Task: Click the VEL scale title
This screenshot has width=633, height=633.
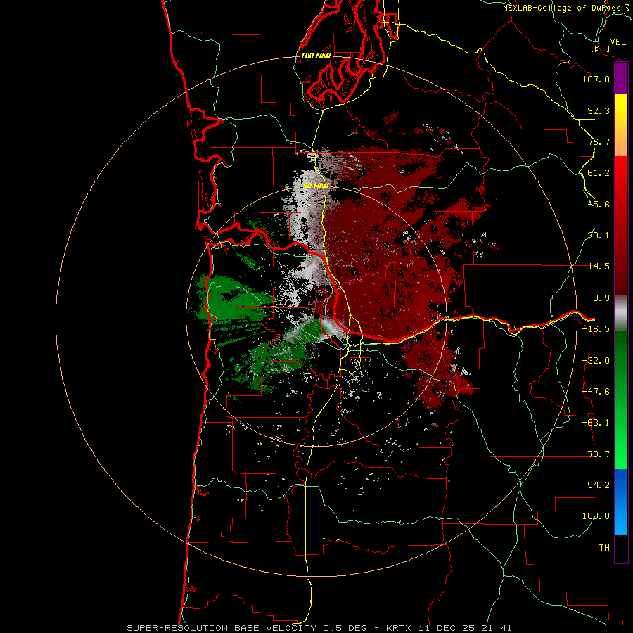Action: (x=618, y=41)
